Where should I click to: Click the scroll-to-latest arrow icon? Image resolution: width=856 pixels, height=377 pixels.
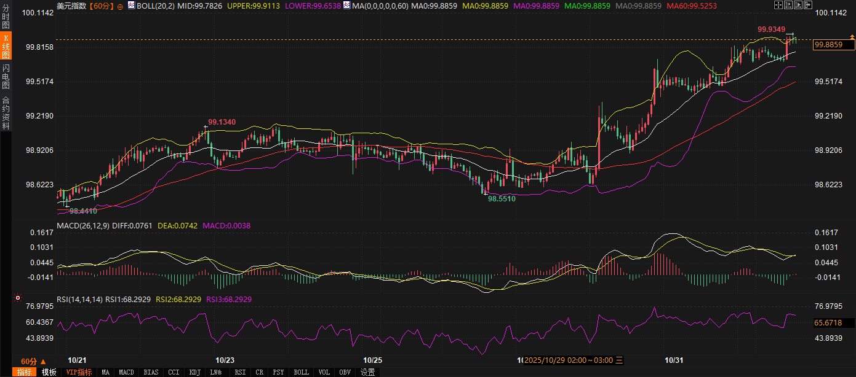(809, 6)
